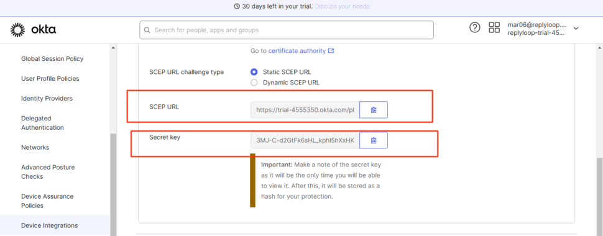
Task: Click the search magnifier icon
Action: tap(147, 30)
